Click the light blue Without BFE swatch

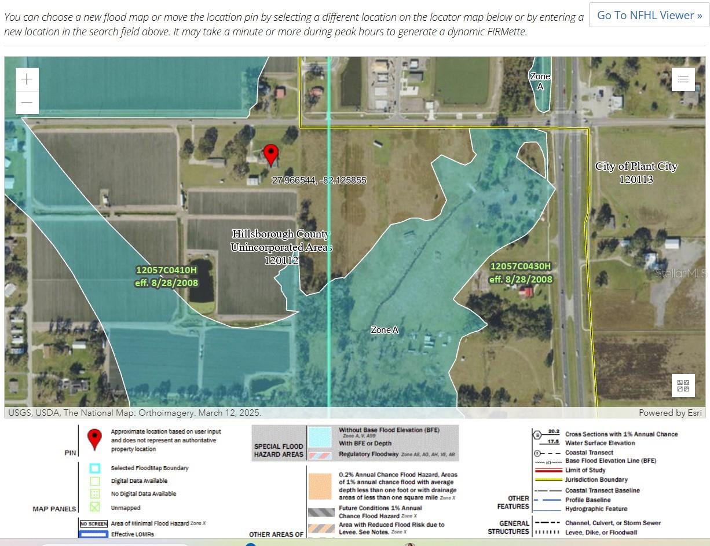(x=320, y=437)
